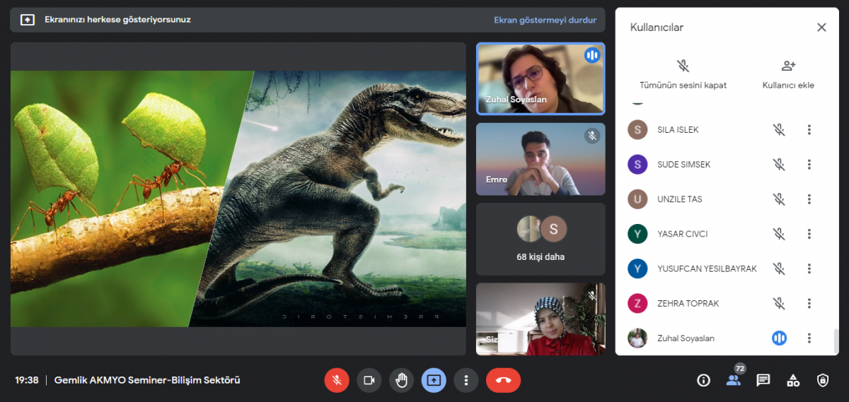Click the Kullanıcılar panel title
The height and width of the screenshot is (402, 849).
(x=657, y=28)
